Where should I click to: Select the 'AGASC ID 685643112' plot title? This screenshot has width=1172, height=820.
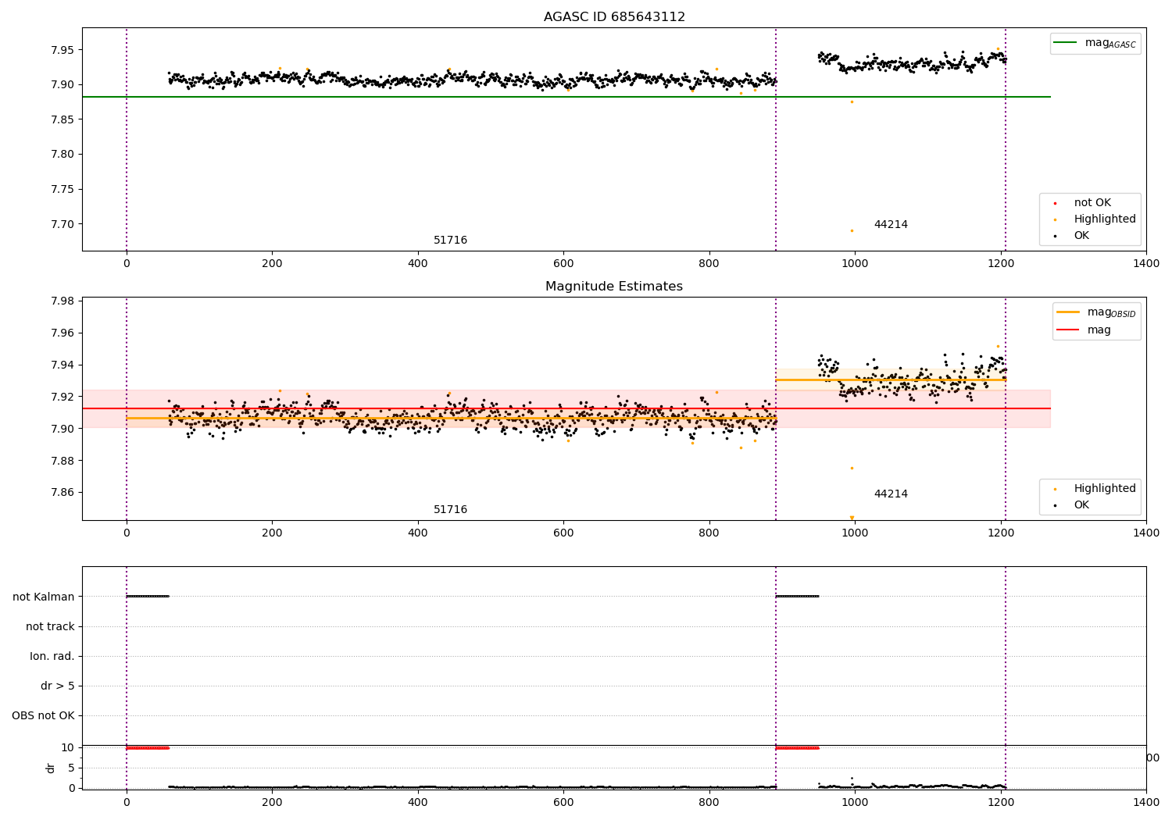point(614,17)
